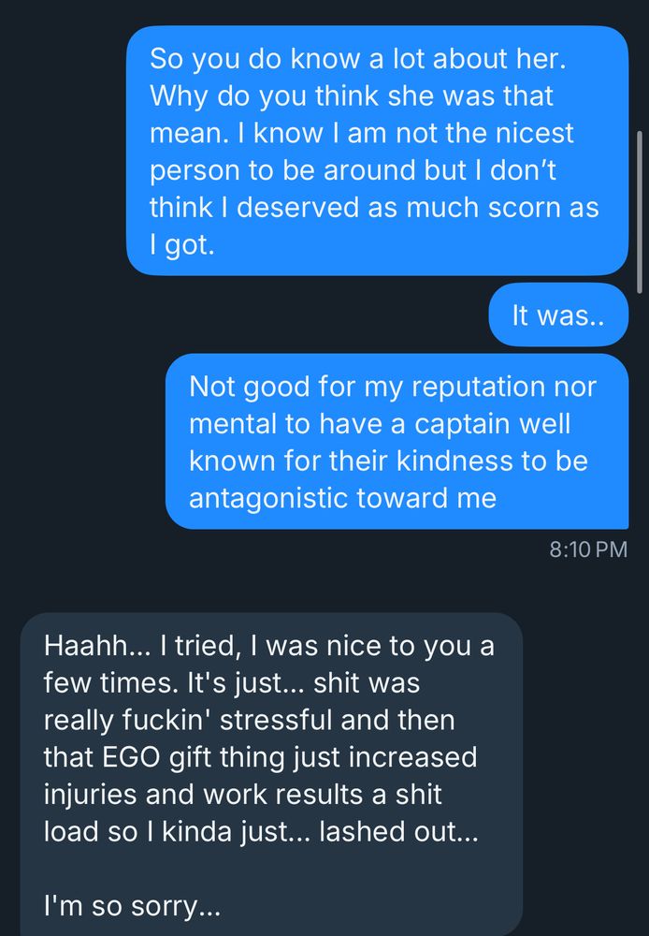
Task: Click the 8:10 PM timestamp
Action: 587,549
